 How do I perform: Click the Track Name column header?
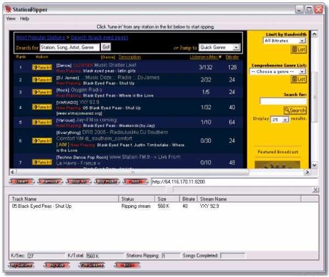pos(64,199)
